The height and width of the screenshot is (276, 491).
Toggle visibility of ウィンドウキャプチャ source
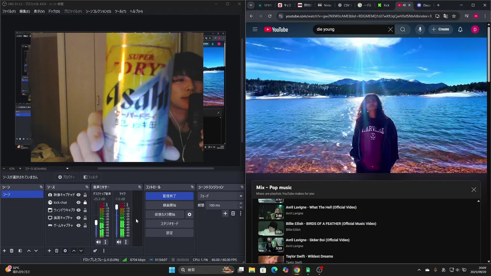[79, 210]
